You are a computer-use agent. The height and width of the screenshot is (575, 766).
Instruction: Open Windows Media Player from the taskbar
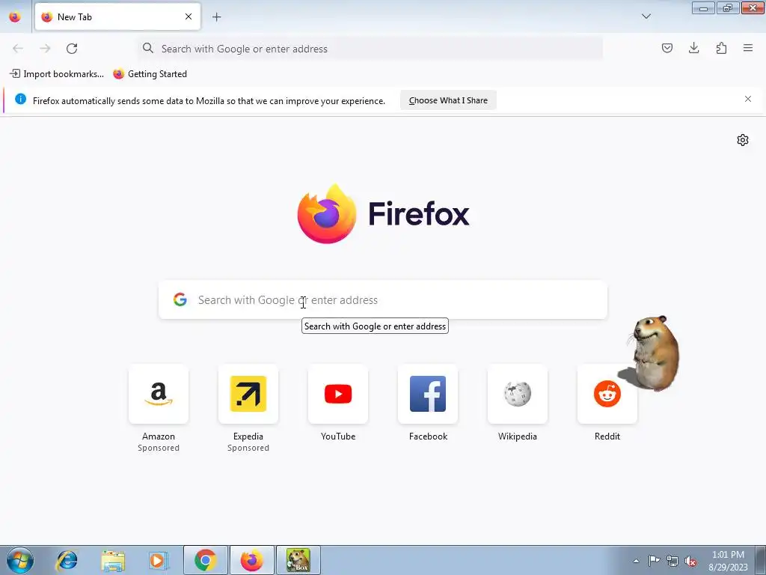pyautogui.click(x=159, y=560)
